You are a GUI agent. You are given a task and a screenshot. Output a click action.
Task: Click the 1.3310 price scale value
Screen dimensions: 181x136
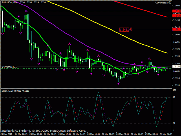click(176, 78)
